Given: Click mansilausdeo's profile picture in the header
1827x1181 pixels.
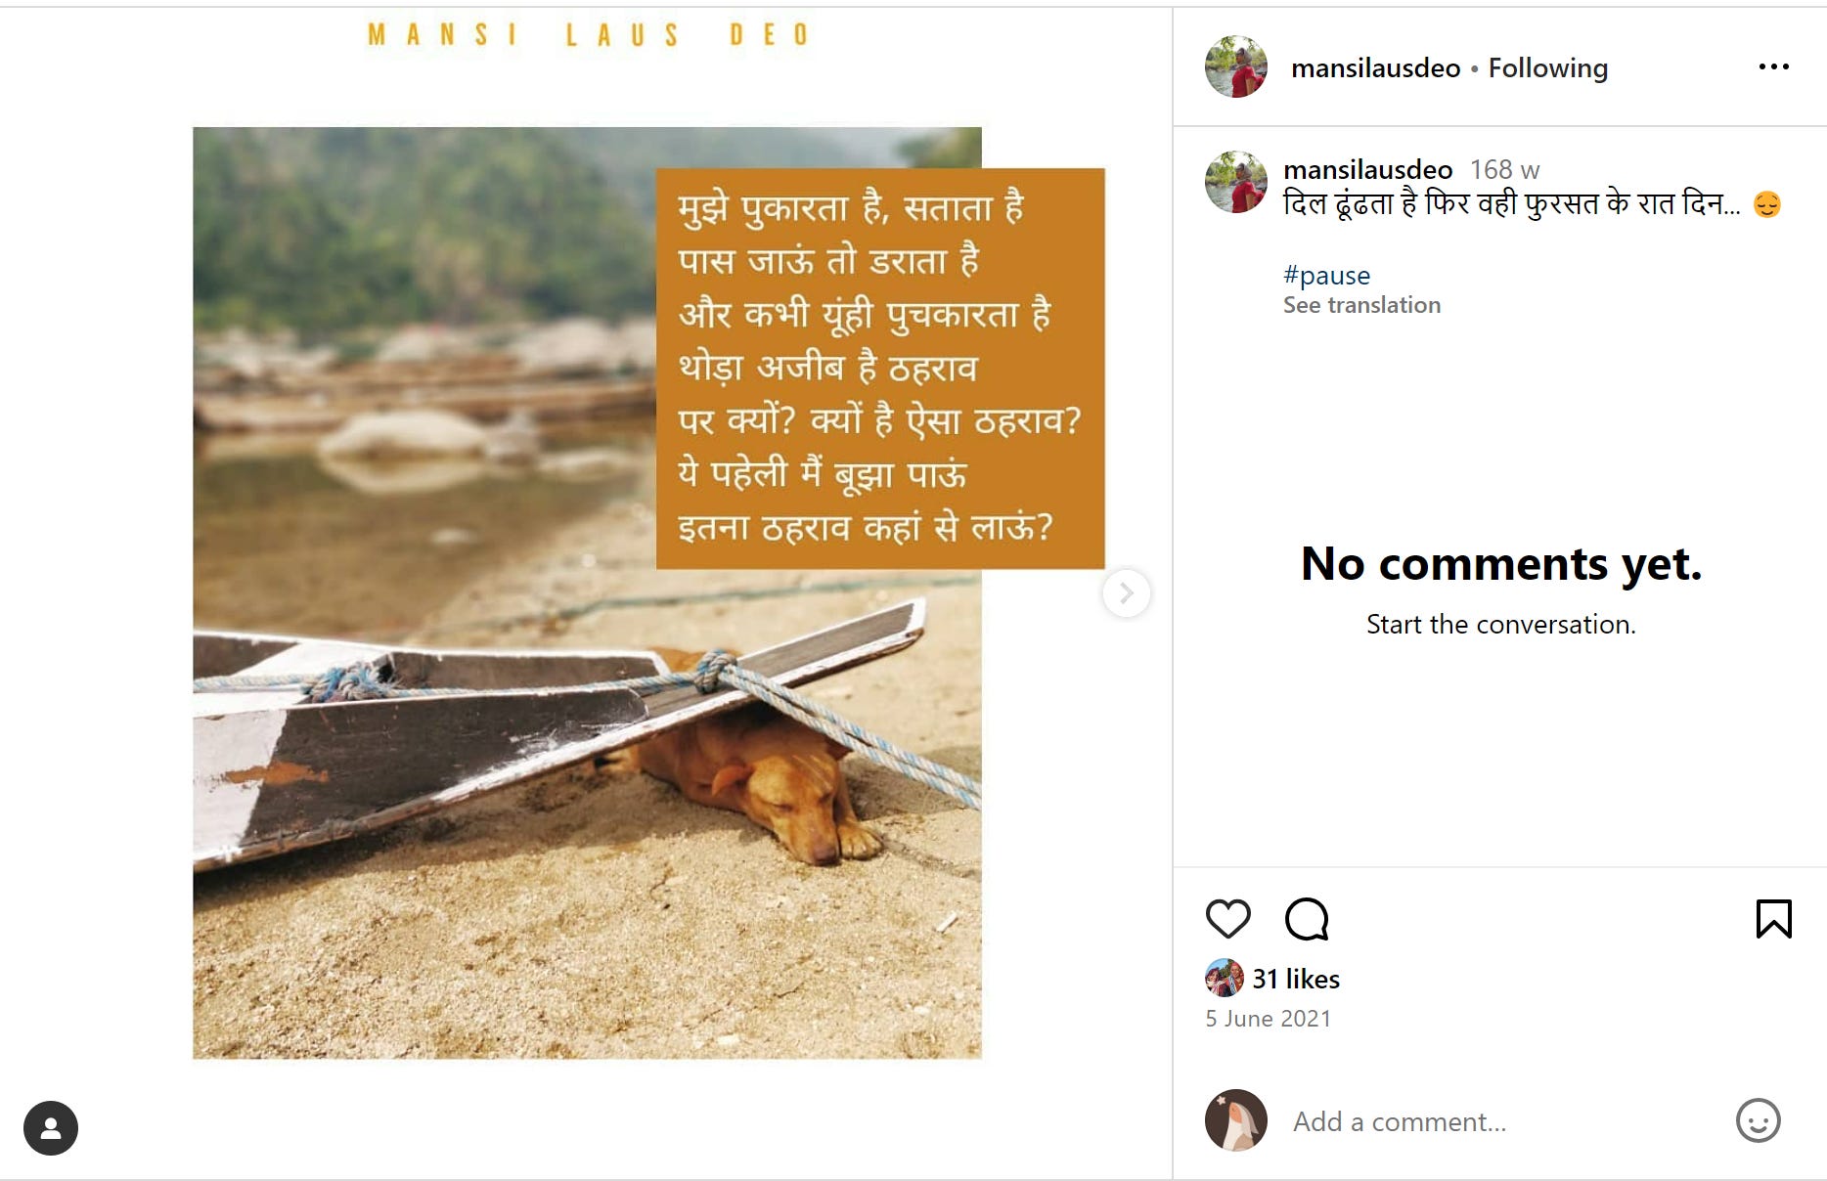Looking at the screenshot, I should click(1236, 66).
